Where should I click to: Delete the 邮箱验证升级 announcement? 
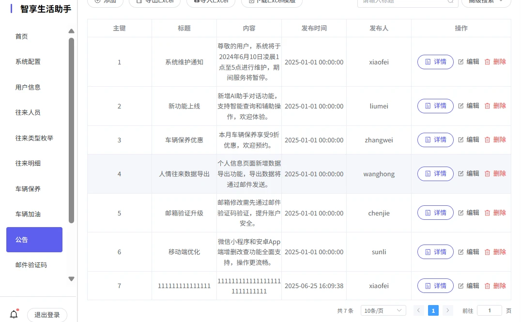495,213
